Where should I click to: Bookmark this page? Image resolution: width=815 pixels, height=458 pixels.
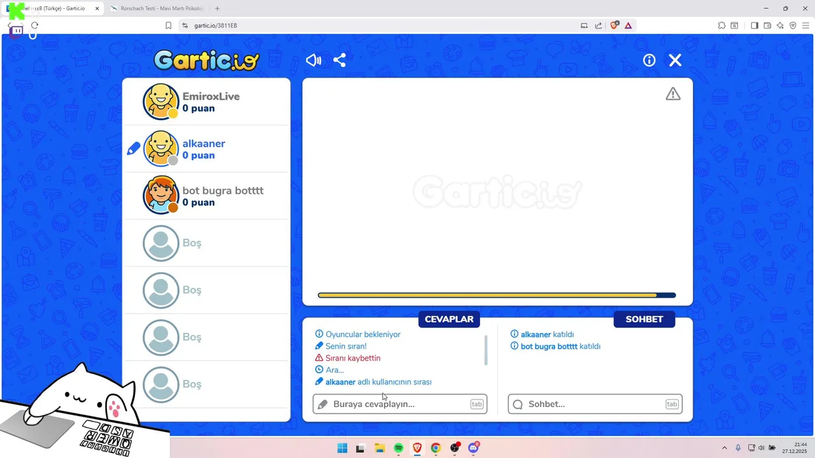168,25
